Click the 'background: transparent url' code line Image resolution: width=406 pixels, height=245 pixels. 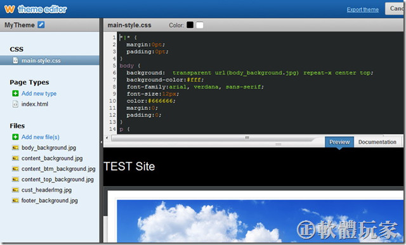(x=249, y=73)
